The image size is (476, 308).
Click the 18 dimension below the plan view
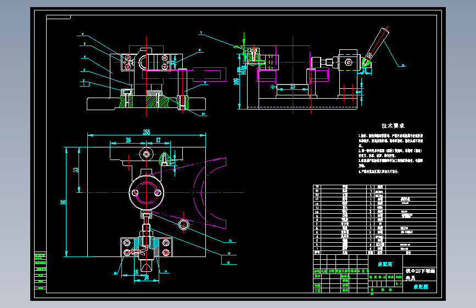(x=147, y=277)
